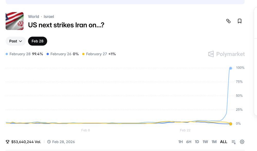Click the Polymarket logo watermark
Viewport: 257px width, 151px height.
tap(226, 54)
